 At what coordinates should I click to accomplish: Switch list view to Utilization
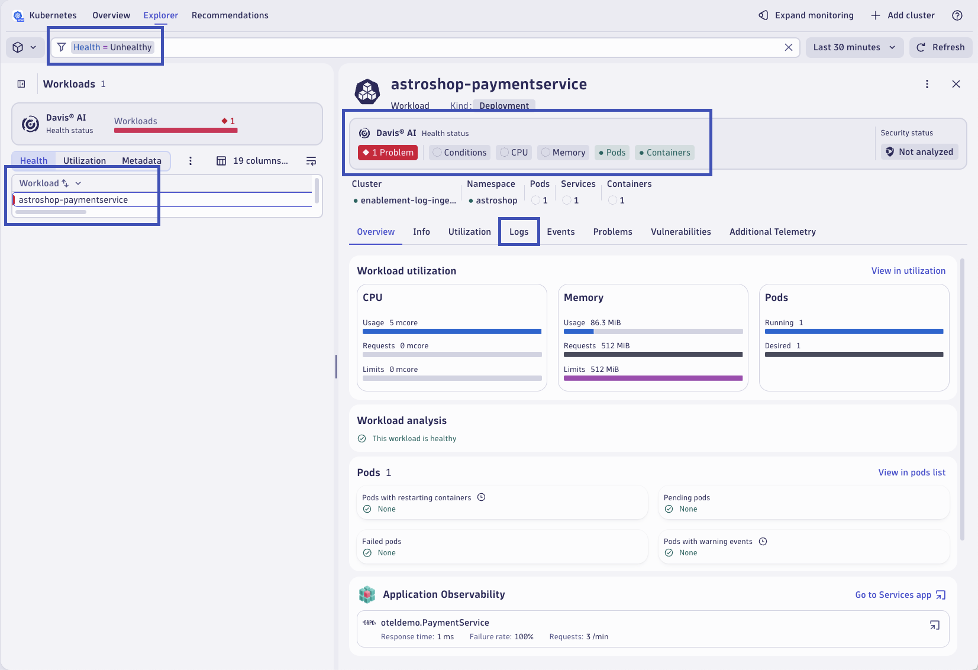85,161
